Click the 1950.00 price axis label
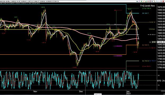Viewport: 165px width, 95px height. coord(161,13)
